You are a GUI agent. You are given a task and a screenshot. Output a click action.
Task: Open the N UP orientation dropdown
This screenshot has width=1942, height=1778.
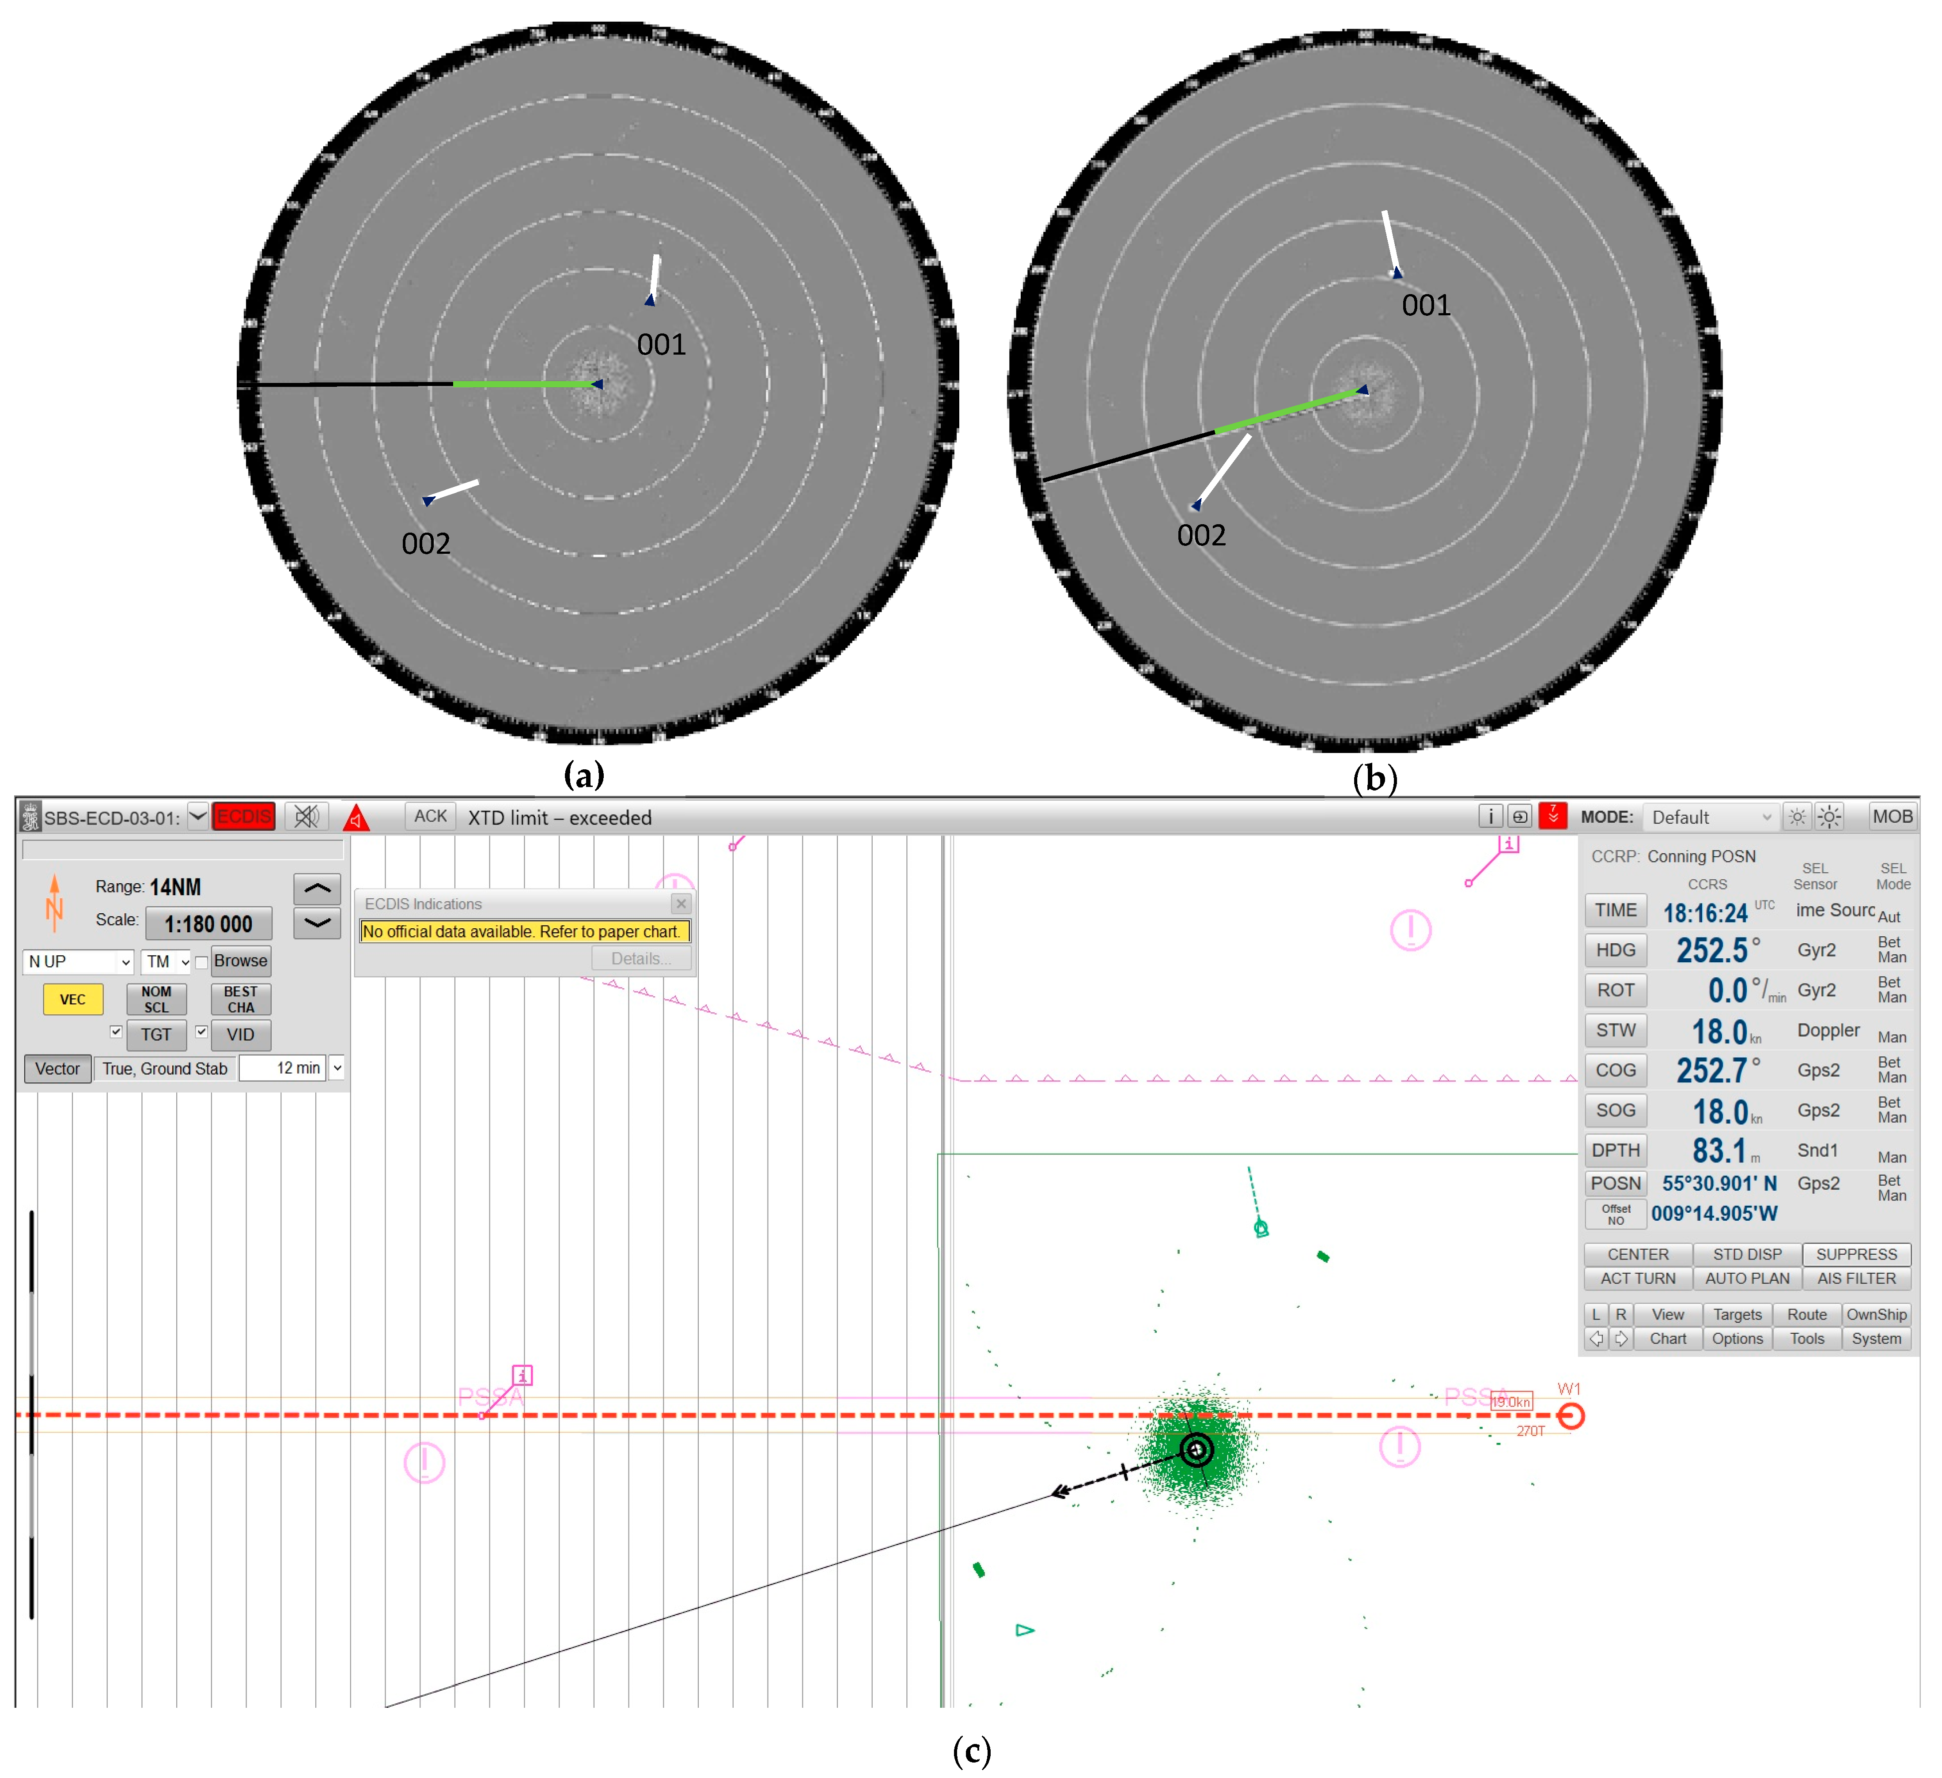tap(78, 961)
